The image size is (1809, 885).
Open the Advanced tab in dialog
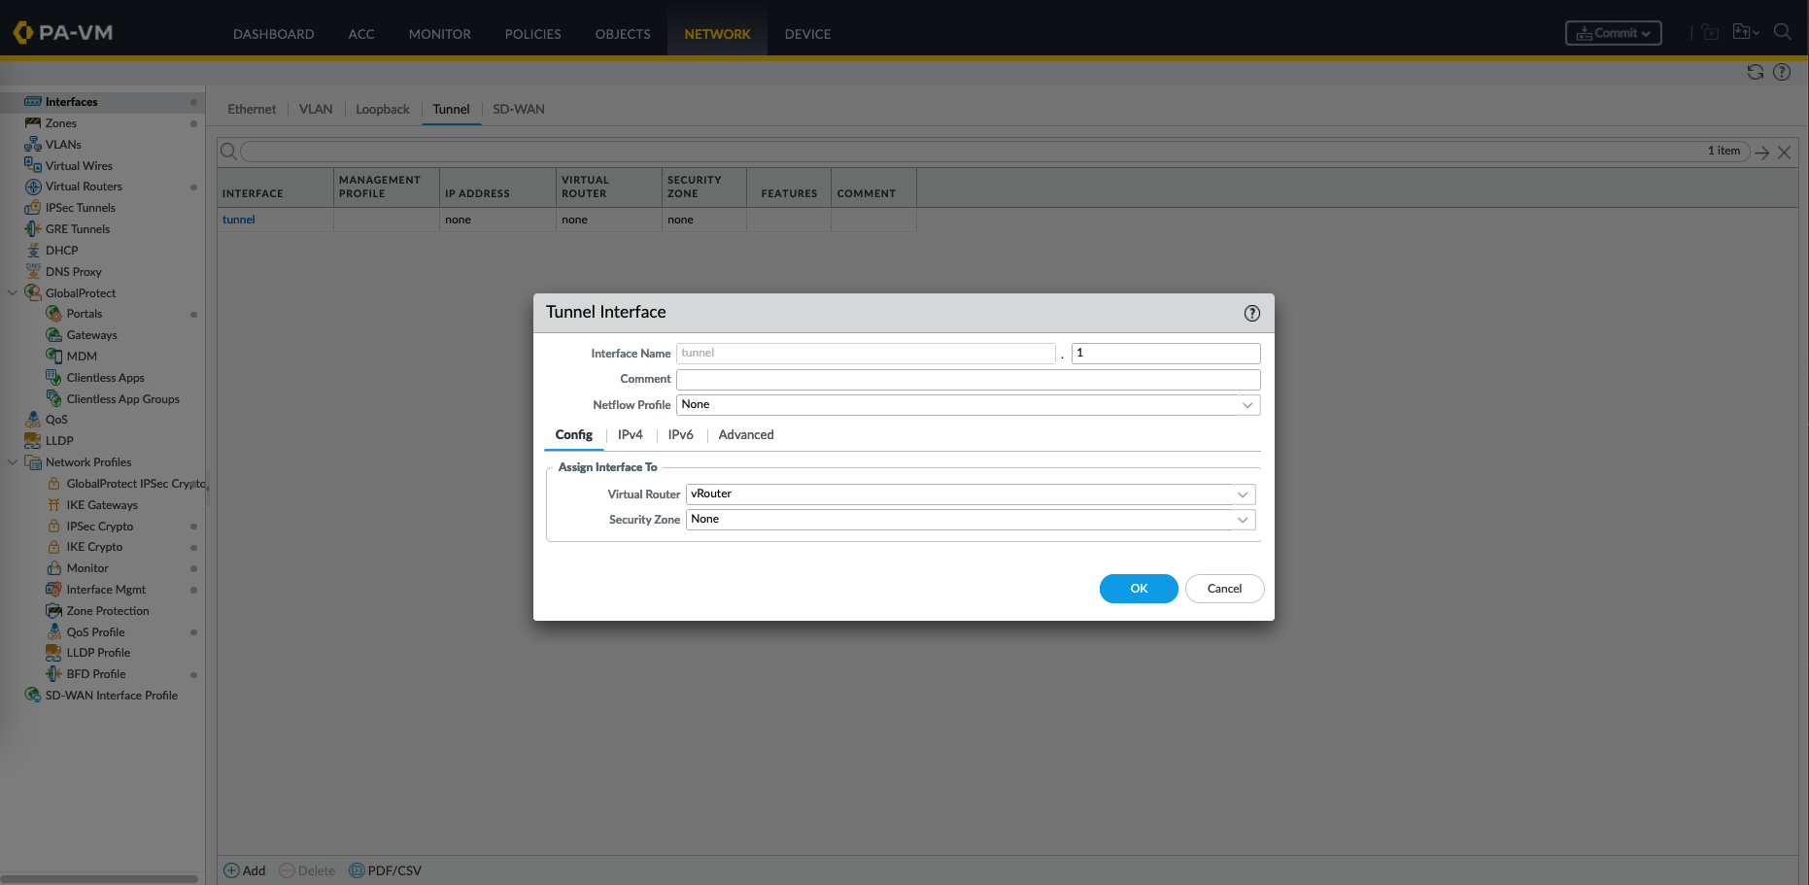pyautogui.click(x=745, y=435)
